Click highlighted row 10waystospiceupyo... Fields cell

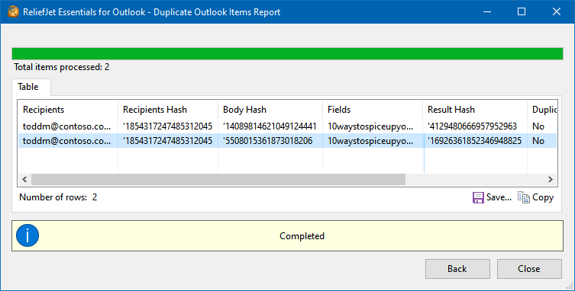click(370, 141)
